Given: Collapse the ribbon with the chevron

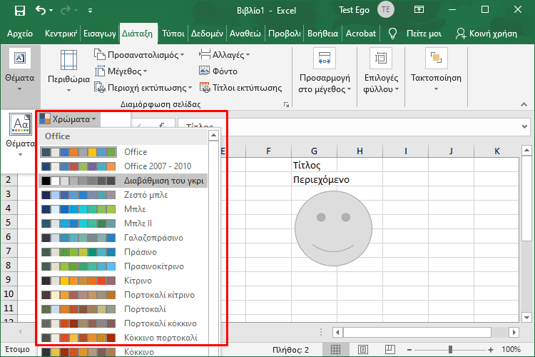Looking at the screenshot, I should [x=524, y=104].
